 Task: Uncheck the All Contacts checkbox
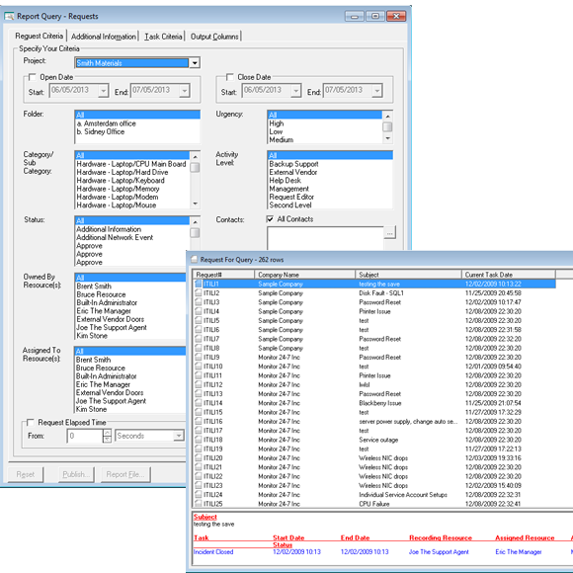coord(270,219)
